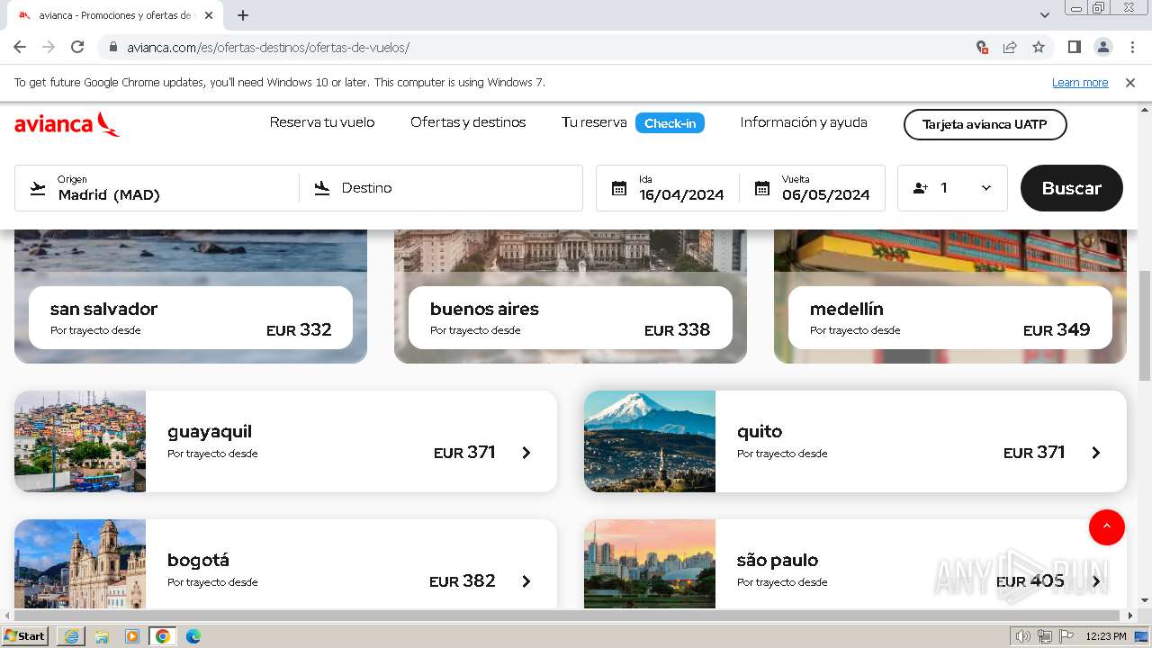
Task: Open the Windows Start menu
Action: [25, 636]
